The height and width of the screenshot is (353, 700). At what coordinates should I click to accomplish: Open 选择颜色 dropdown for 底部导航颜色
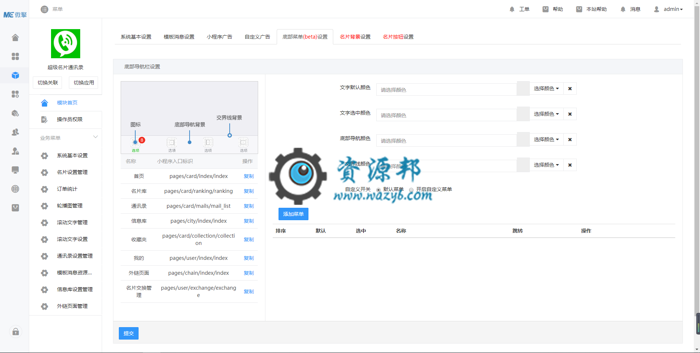546,139
